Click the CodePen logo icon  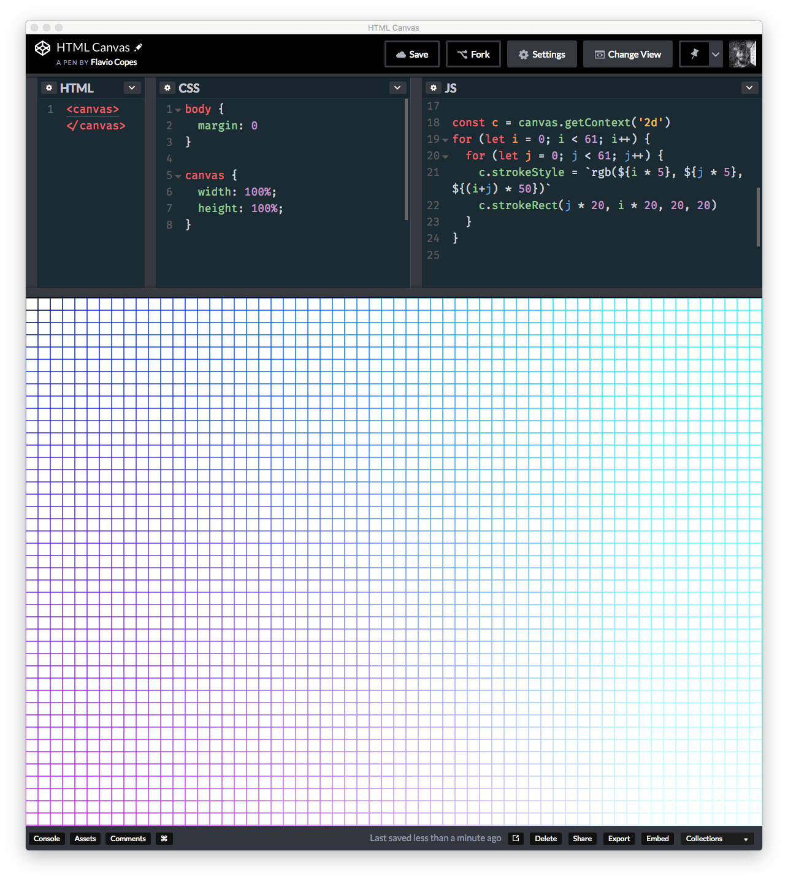[x=42, y=48]
